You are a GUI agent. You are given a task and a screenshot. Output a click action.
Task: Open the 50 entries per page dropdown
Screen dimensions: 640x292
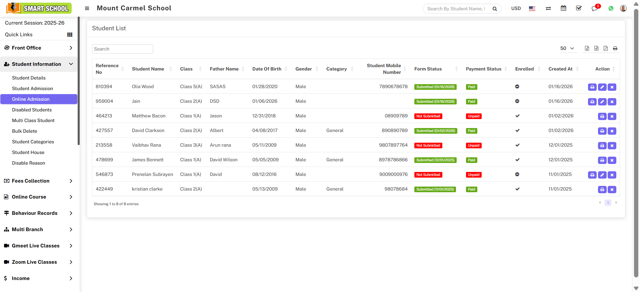pos(567,49)
